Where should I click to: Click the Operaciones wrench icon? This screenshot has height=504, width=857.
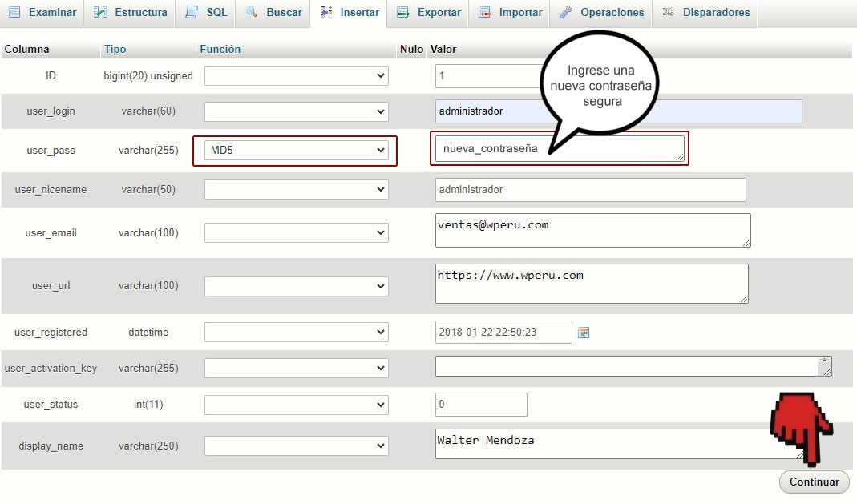click(566, 12)
